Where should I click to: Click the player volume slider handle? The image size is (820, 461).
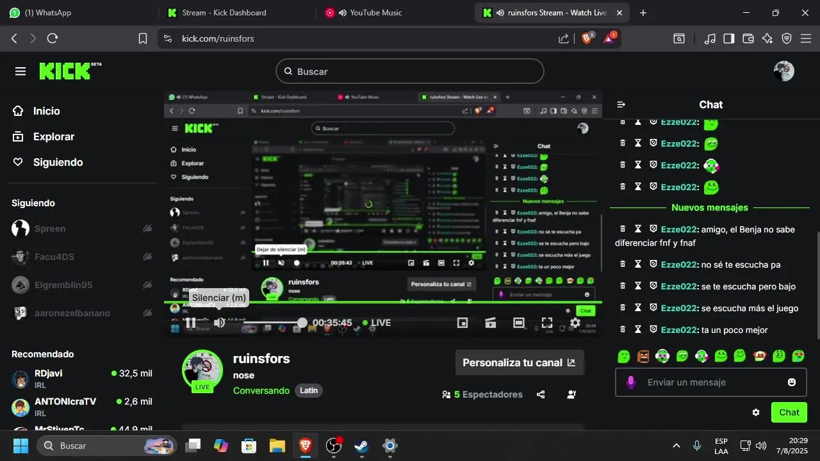click(x=302, y=323)
